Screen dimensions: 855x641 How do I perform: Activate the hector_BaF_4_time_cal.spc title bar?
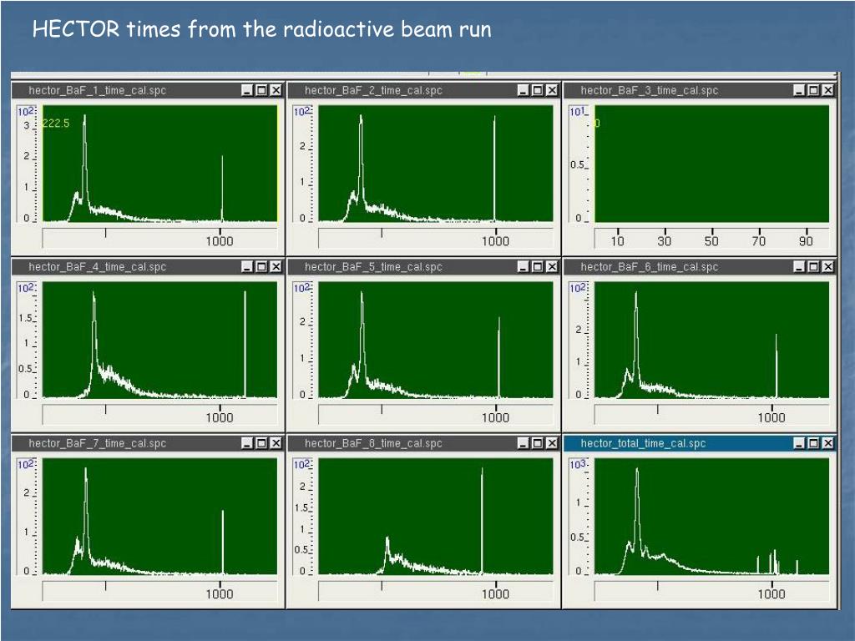pyautogui.click(x=147, y=266)
